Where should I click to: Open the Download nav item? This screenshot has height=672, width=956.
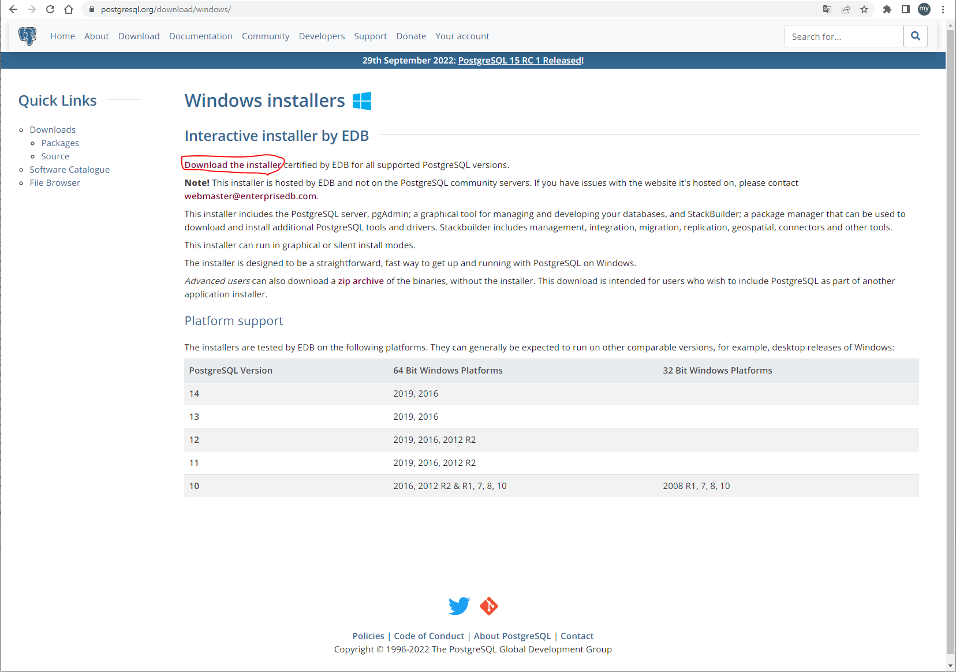click(x=139, y=36)
